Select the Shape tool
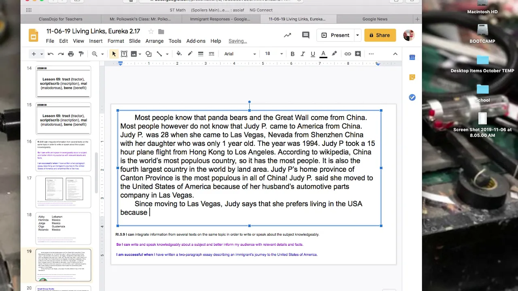The height and width of the screenshot is (291, 518). point(149,54)
